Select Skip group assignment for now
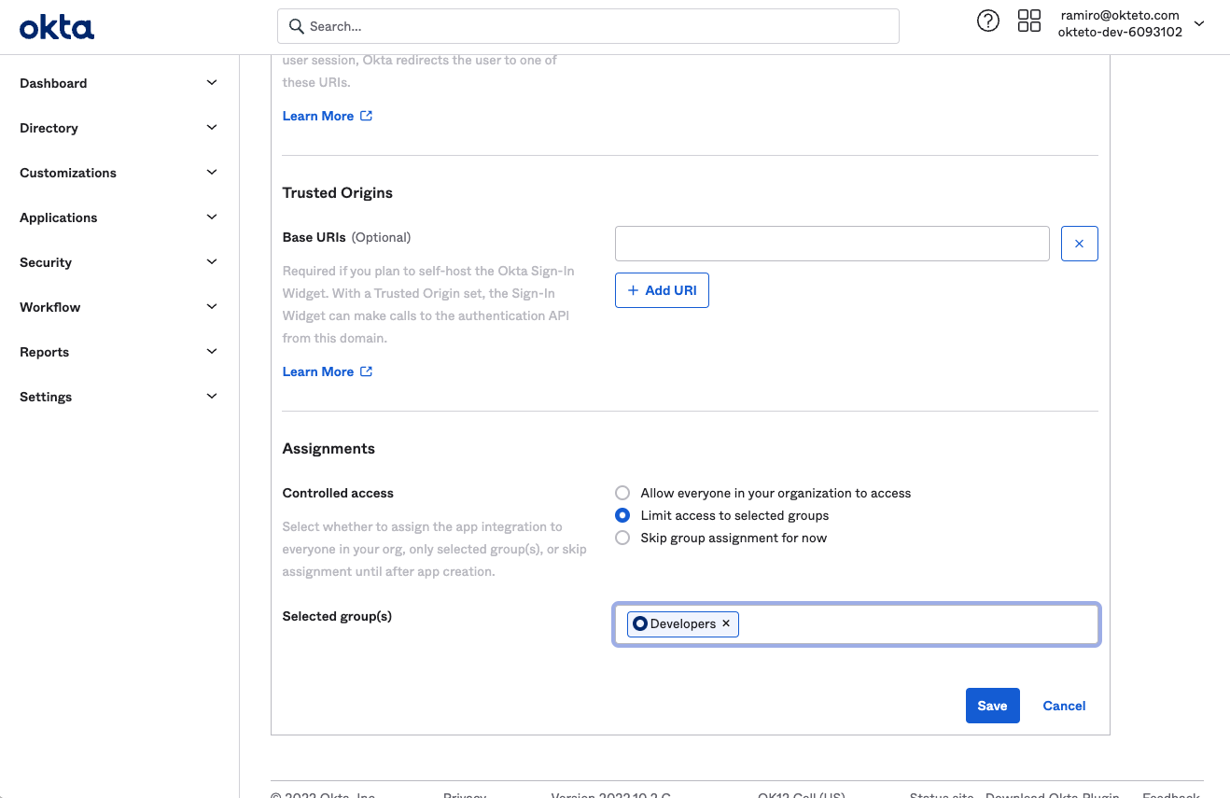This screenshot has height=798, width=1230. point(622,538)
